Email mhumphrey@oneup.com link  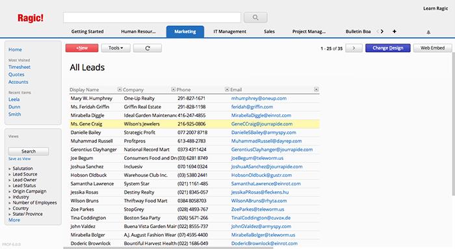click(259, 98)
